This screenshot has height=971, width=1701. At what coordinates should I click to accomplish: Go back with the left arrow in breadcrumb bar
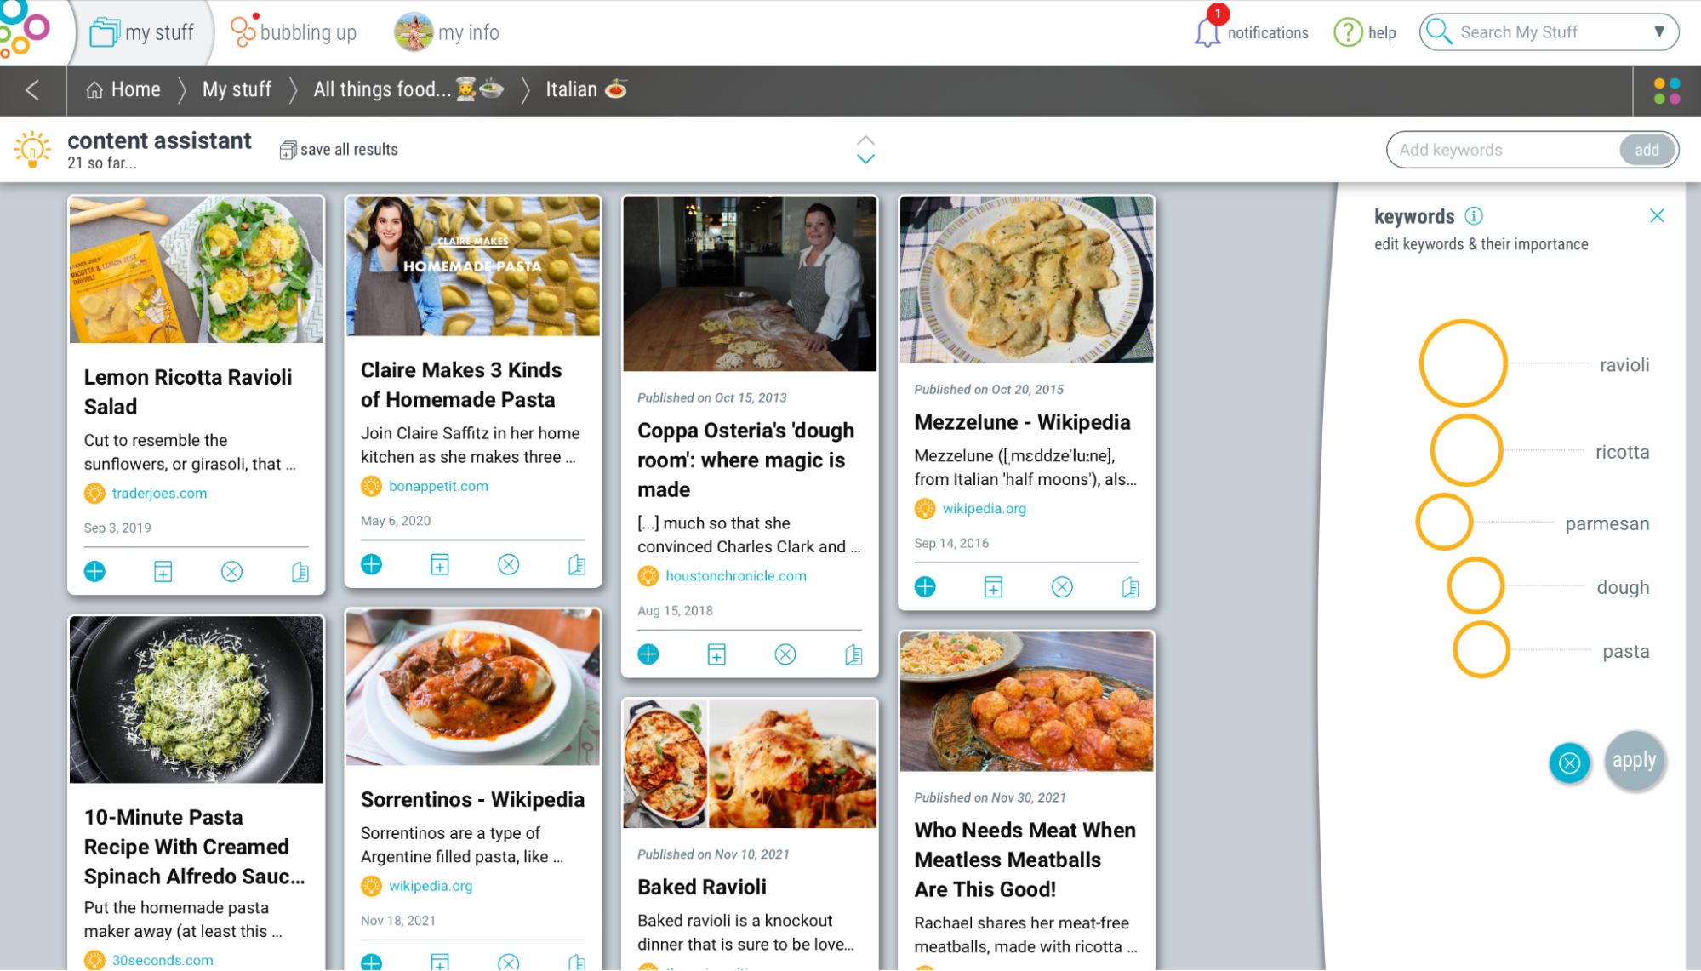[32, 90]
